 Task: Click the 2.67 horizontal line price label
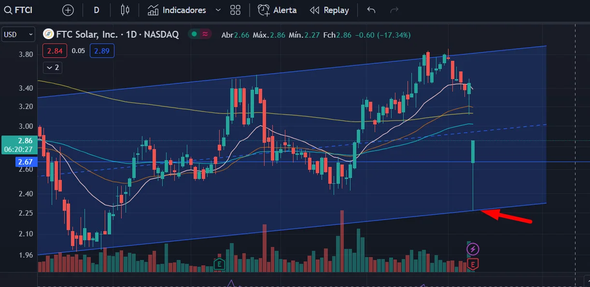25,162
